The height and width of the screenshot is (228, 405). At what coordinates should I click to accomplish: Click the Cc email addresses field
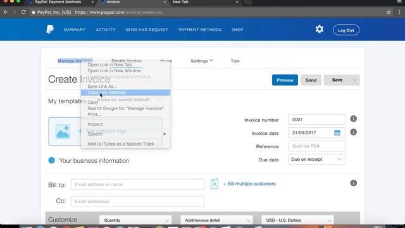click(x=137, y=201)
